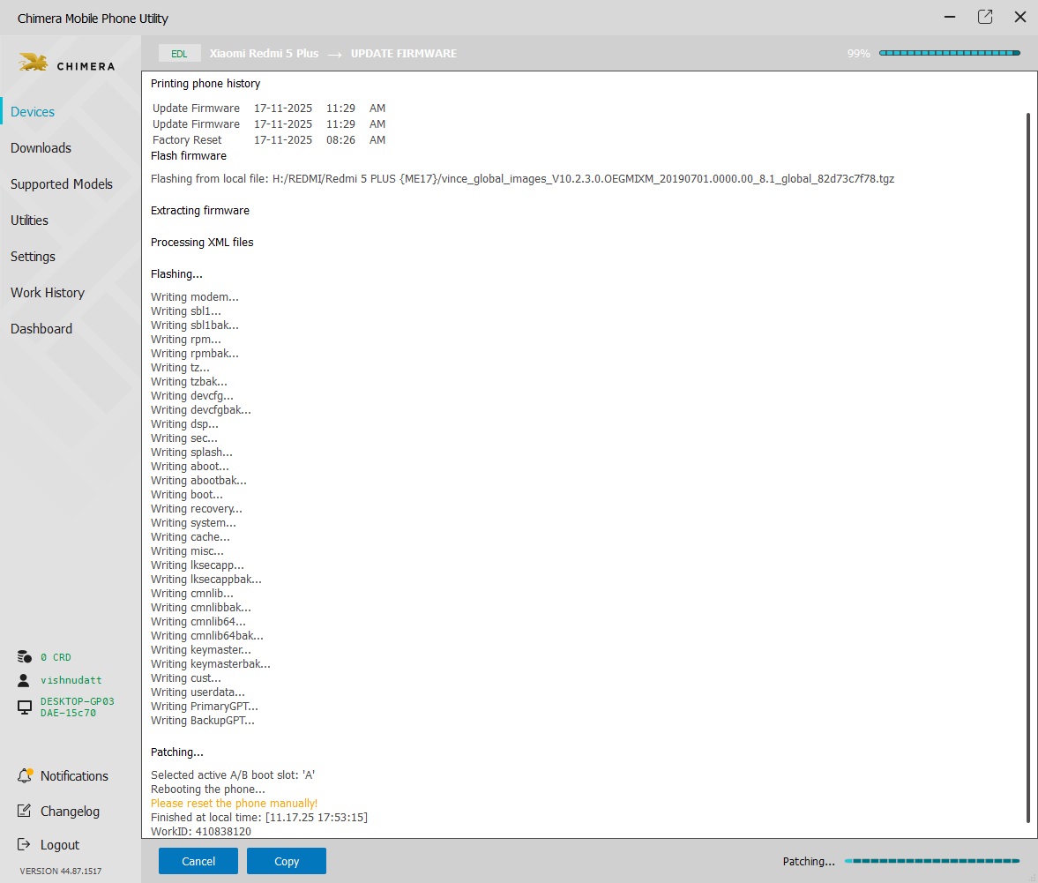Viewport: 1038px width, 883px height.
Task: Click the 'Extracting firmware' heading
Action: [200, 211]
